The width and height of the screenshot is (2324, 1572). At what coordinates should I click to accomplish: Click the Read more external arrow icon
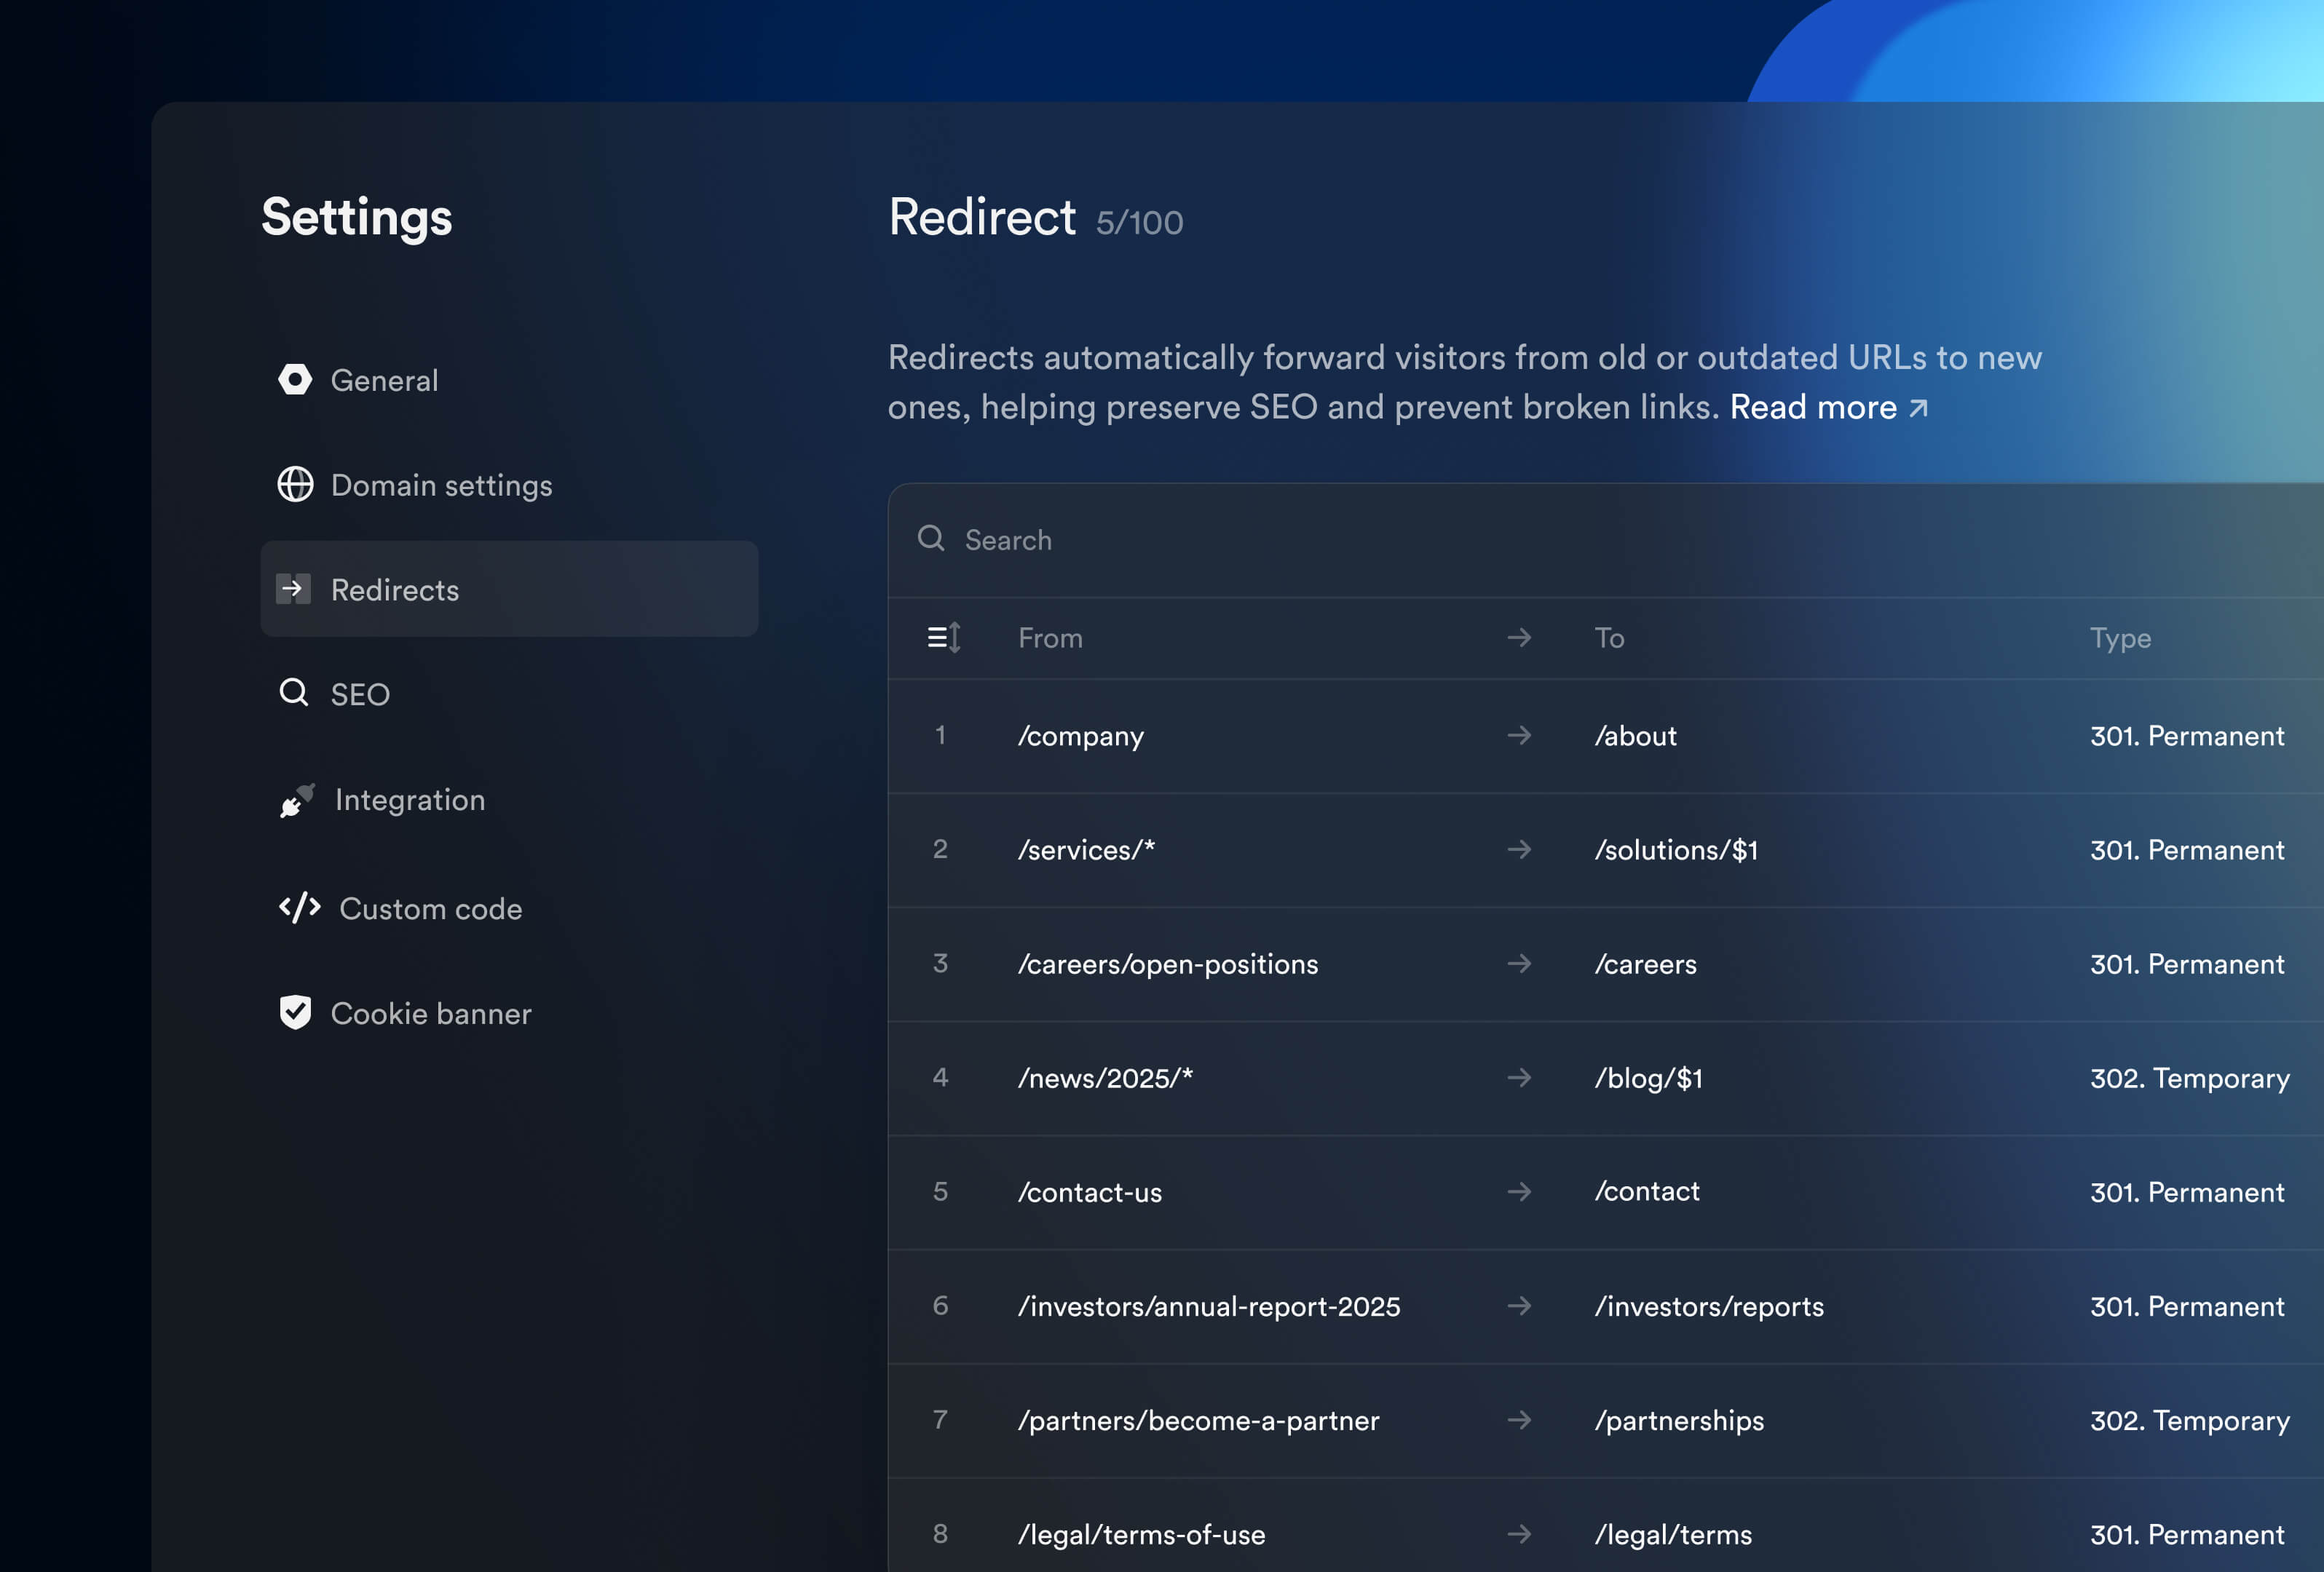1918,408
